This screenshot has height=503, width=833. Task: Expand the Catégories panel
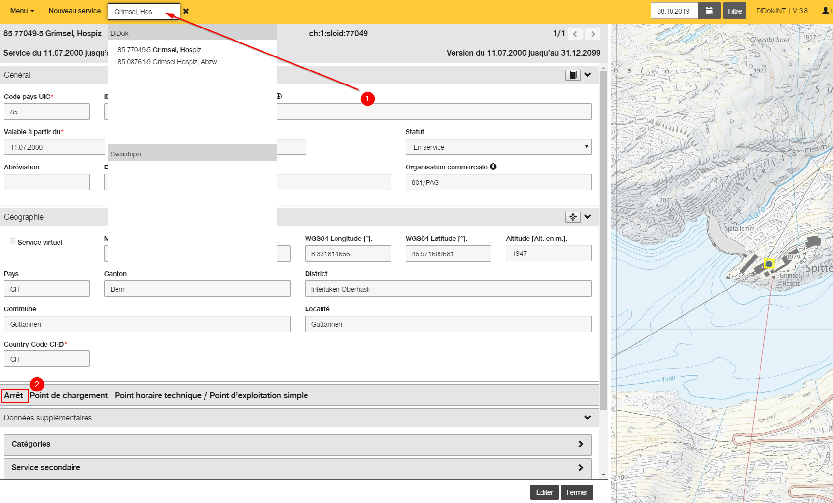coord(298,445)
